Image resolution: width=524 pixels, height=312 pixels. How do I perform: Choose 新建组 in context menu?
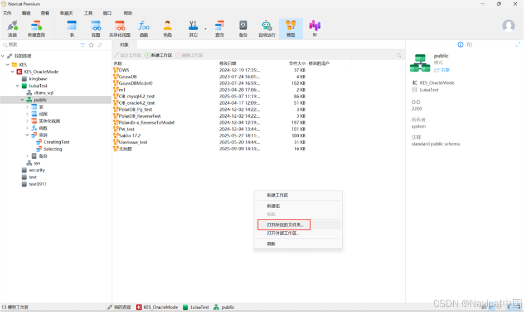[x=298, y=206]
